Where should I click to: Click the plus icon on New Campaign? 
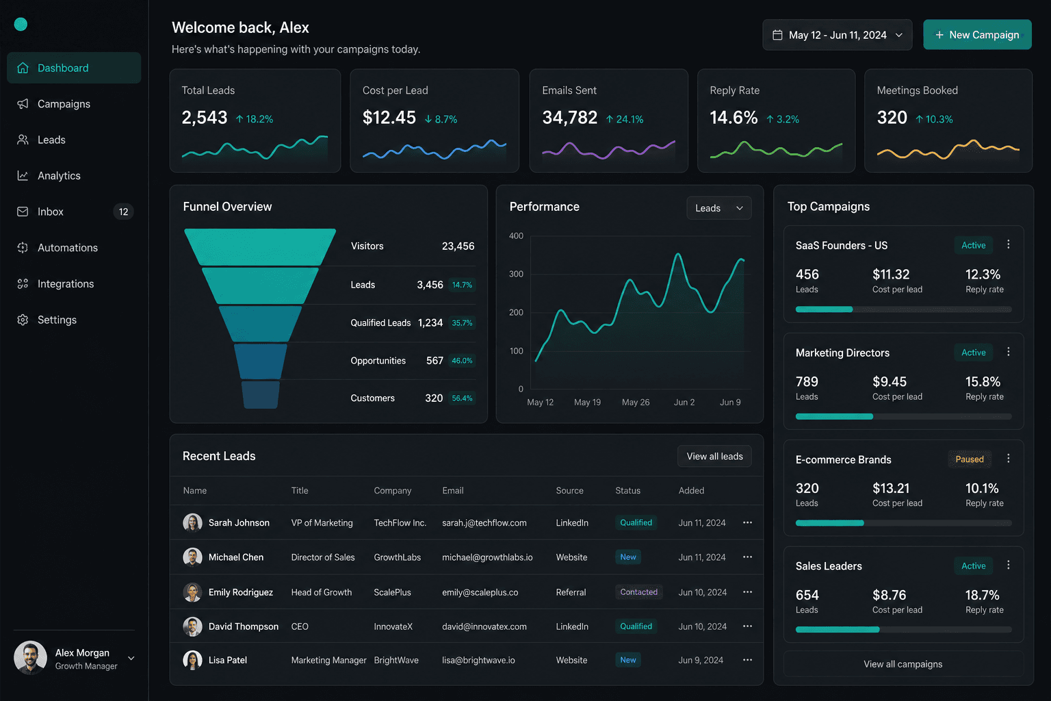click(939, 35)
